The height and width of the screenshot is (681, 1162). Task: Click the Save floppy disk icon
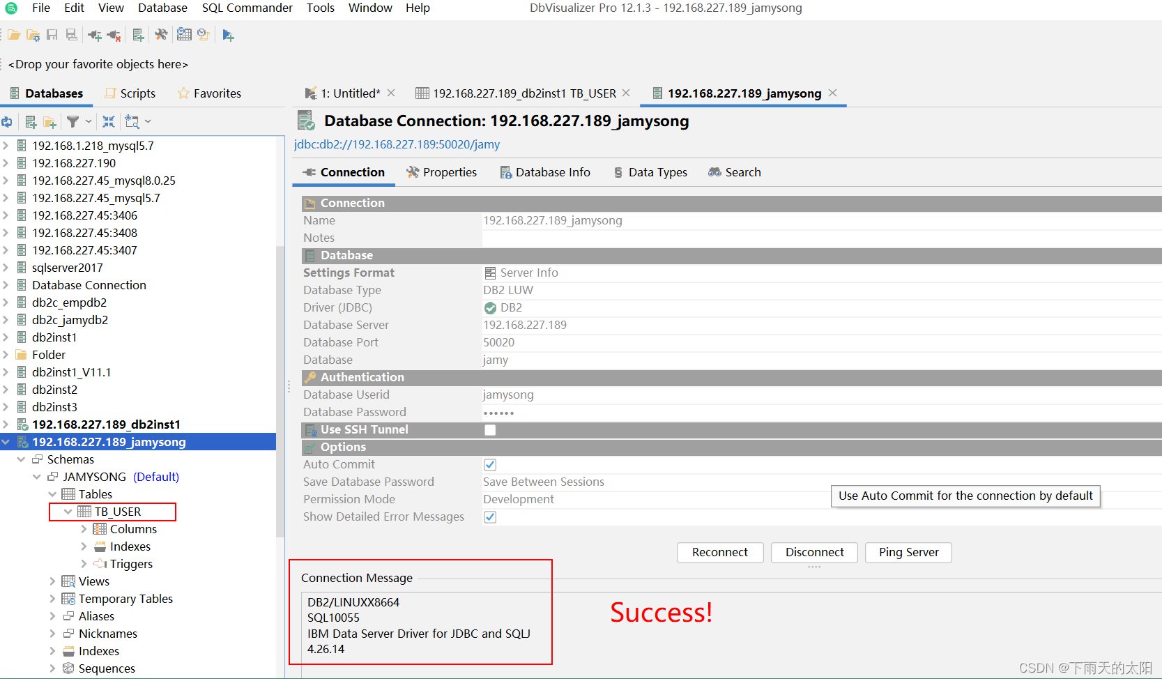point(52,35)
